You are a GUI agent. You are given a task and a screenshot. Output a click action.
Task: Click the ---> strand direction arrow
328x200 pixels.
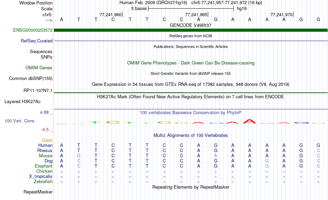(49, 20)
